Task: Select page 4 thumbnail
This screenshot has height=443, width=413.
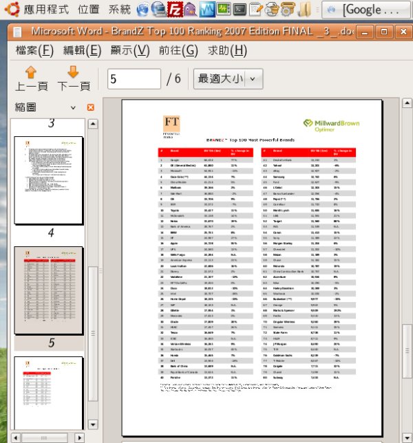Action: [49, 180]
